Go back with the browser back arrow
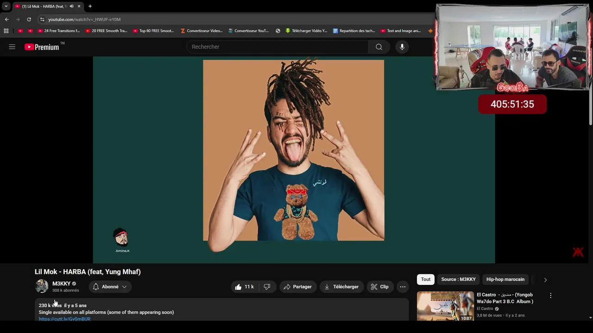 (x=6, y=19)
